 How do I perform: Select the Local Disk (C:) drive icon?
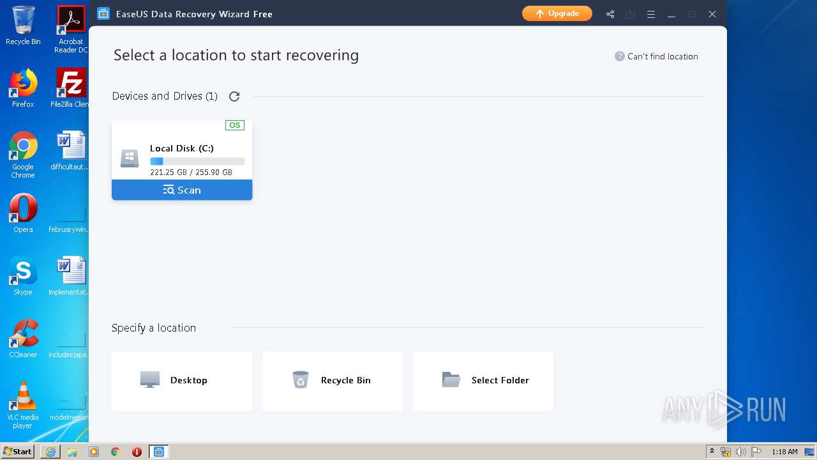[x=130, y=158]
